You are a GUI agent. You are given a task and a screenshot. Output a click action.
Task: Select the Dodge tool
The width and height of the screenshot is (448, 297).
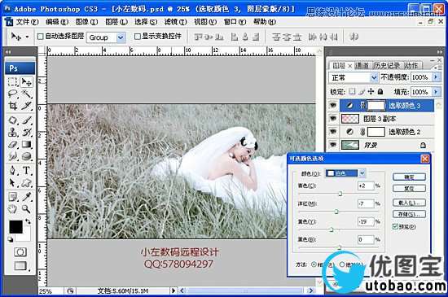27,156
